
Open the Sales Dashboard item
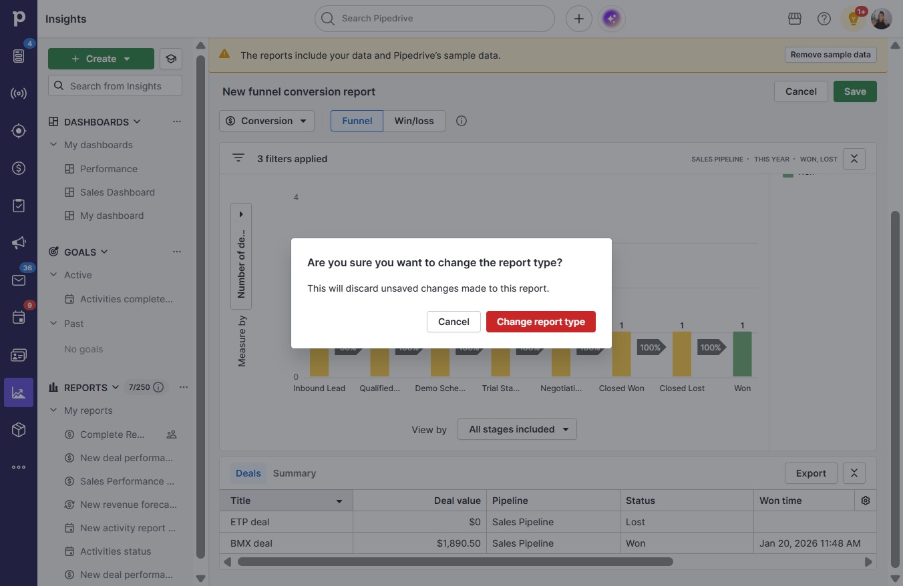coord(118,192)
